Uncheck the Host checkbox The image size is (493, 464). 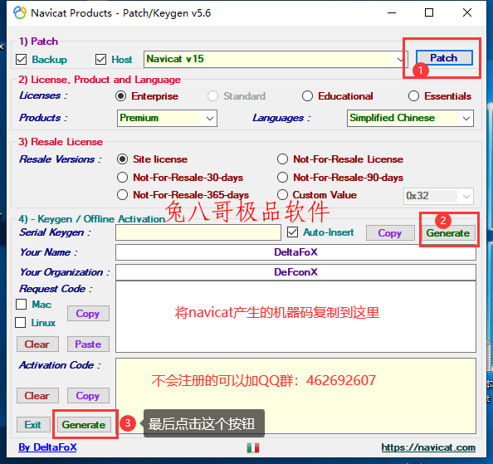[x=100, y=59]
